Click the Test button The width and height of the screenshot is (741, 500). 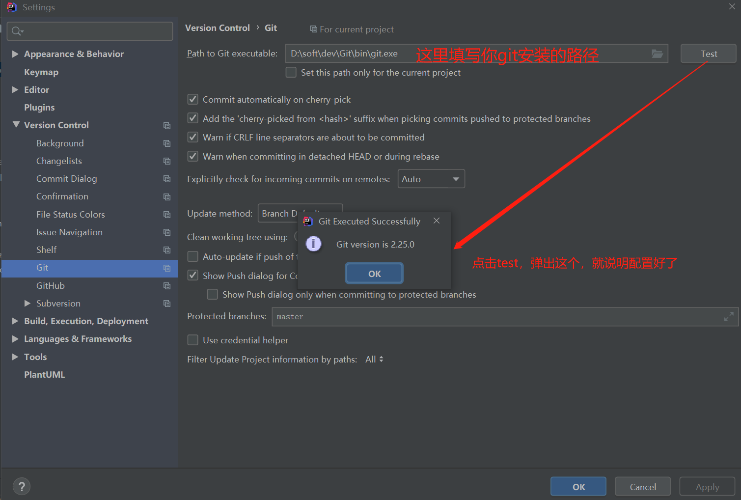708,54
